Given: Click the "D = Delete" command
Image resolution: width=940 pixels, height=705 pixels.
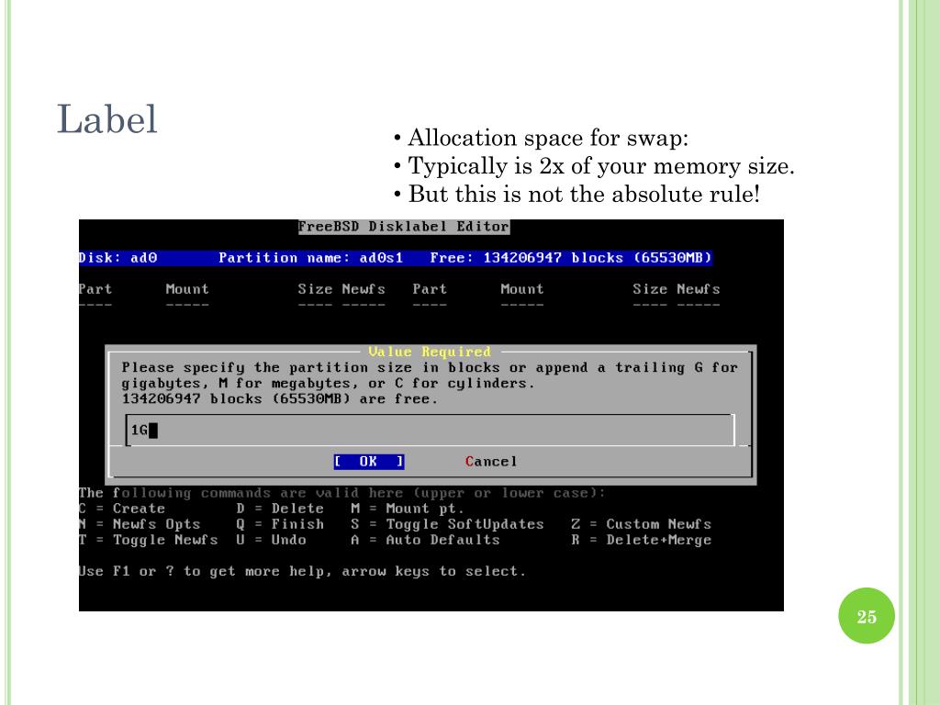Looking at the screenshot, I should tap(280, 509).
